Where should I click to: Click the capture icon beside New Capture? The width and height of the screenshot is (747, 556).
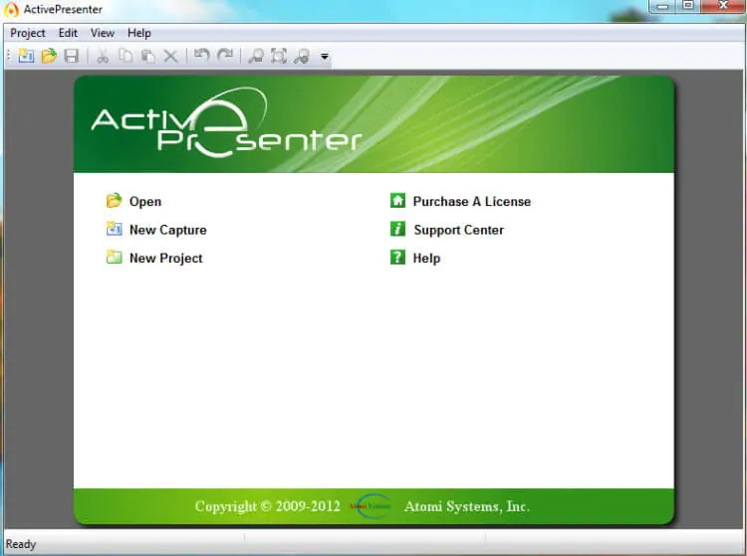[114, 229]
